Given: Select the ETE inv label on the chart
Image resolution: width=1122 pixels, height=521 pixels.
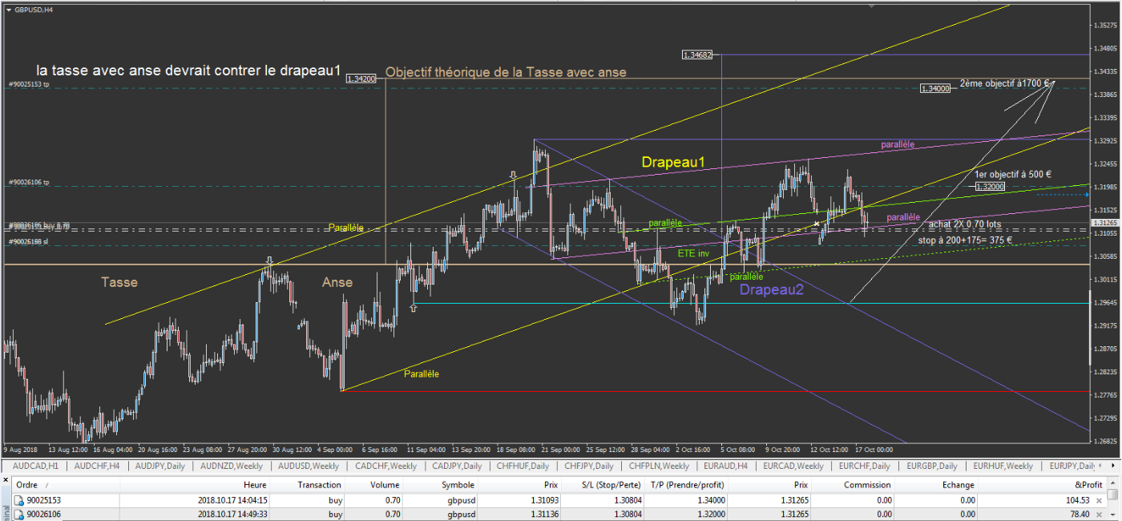Looking at the screenshot, I should click(694, 253).
